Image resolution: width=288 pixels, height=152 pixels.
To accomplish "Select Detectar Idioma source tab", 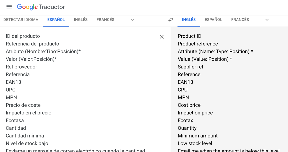I will [21, 20].
